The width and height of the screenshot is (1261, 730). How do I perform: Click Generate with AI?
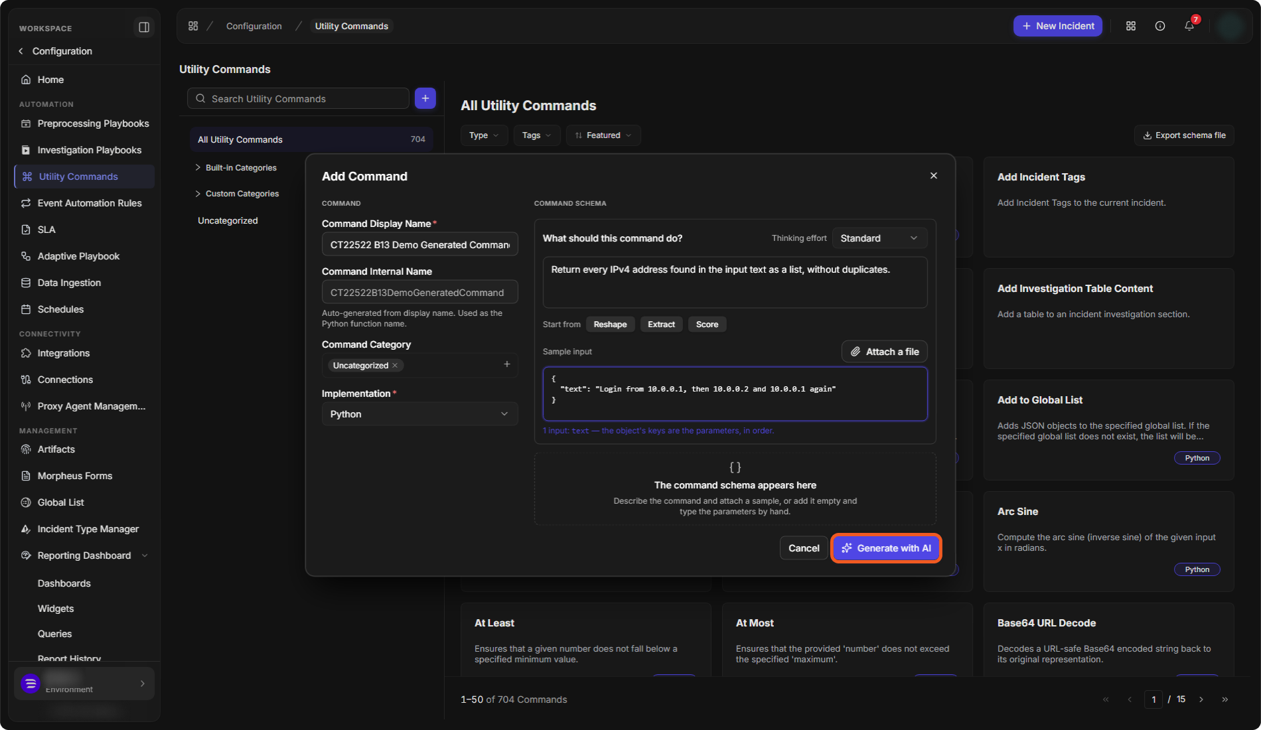click(886, 548)
